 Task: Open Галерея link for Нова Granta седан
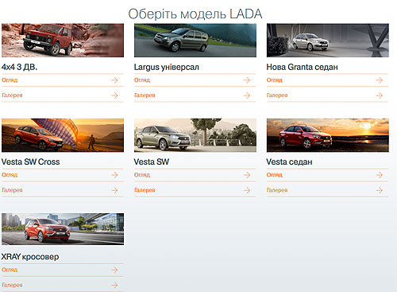click(277, 95)
